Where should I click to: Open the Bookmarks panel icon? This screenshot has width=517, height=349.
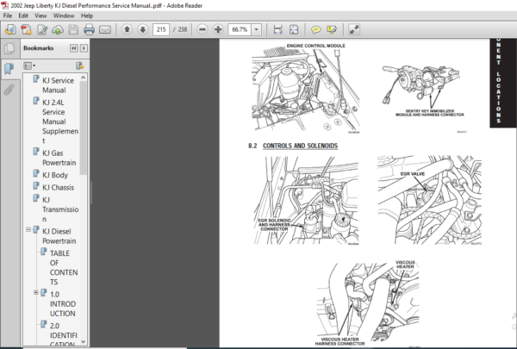pyautogui.click(x=9, y=69)
